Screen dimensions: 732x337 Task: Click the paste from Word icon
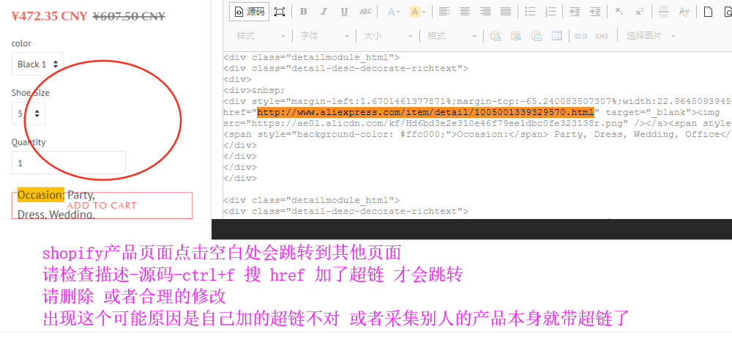537,36
